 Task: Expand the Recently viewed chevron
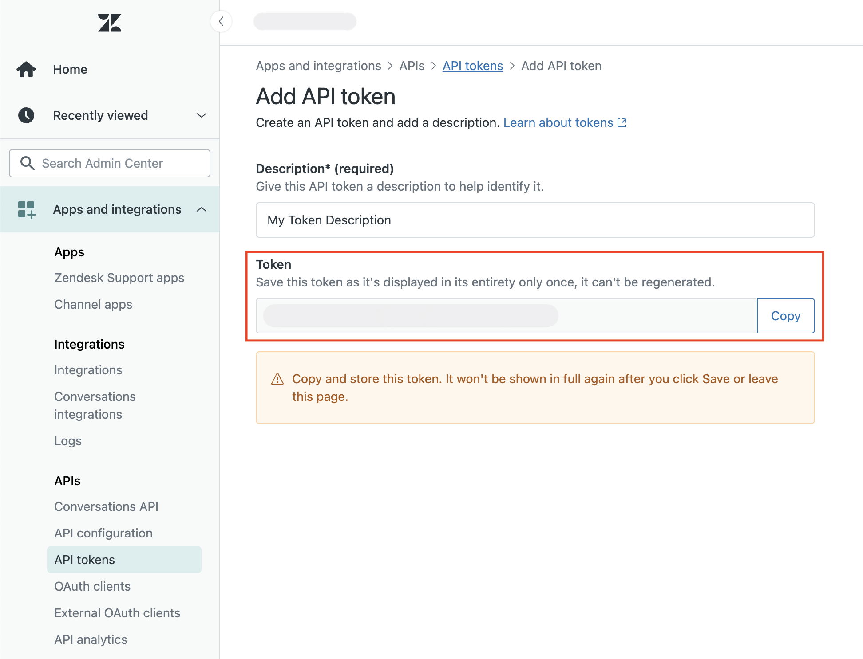(x=202, y=115)
